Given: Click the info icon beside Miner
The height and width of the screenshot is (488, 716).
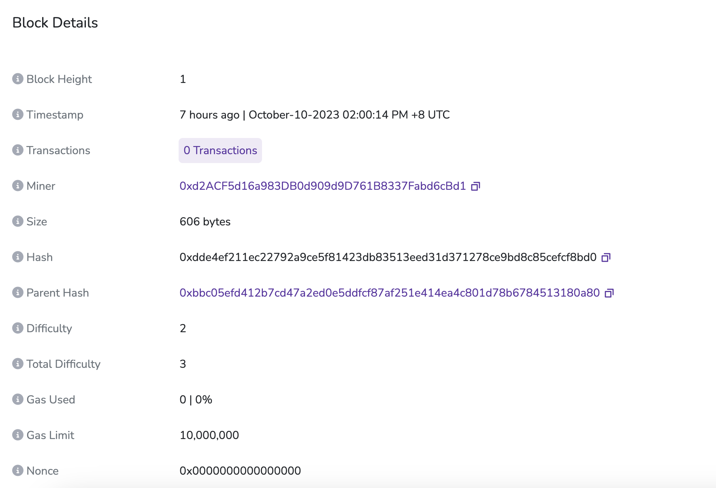Looking at the screenshot, I should pyautogui.click(x=17, y=186).
